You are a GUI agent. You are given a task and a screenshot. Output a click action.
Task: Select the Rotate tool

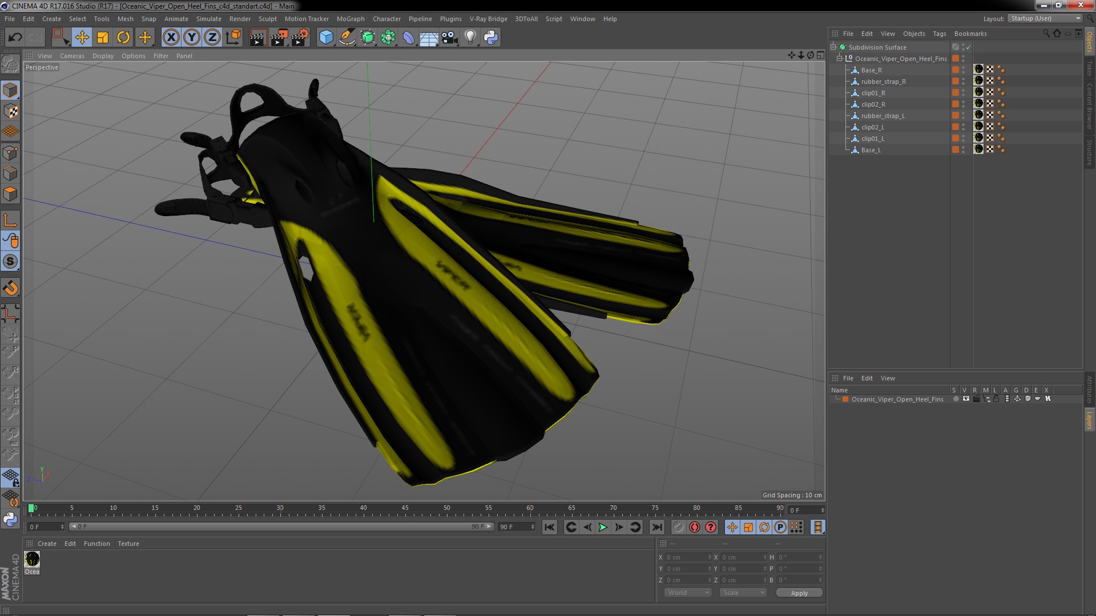(123, 38)
